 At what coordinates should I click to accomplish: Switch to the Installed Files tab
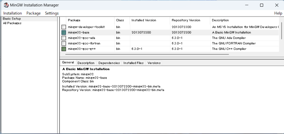coord(133,63)
